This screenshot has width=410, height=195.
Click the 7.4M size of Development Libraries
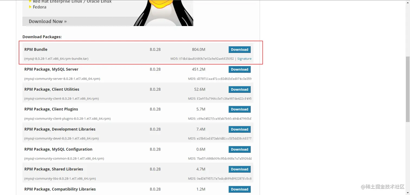pos(201,129)
